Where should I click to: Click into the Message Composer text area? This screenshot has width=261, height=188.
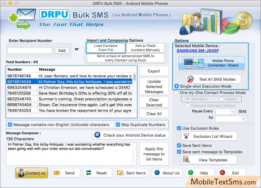[x=71, y=154]
